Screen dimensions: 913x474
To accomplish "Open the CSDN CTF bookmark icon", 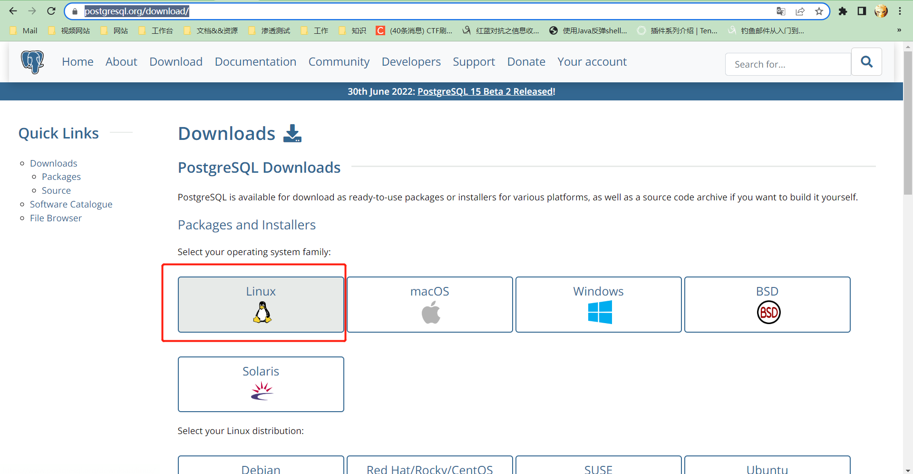I will (380, 30).
